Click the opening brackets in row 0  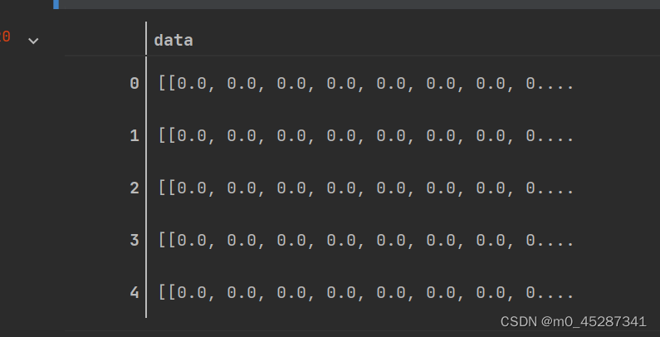[167, 83]
